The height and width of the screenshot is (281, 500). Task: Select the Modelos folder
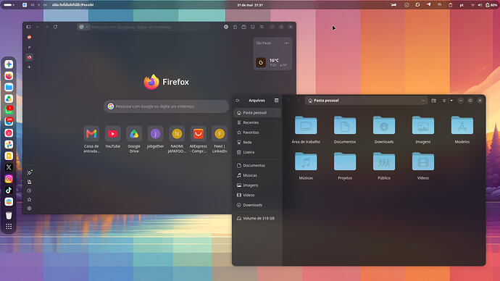[x=462, y=130]
